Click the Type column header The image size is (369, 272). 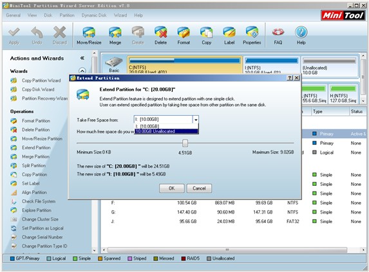click(x=330, y=111)
